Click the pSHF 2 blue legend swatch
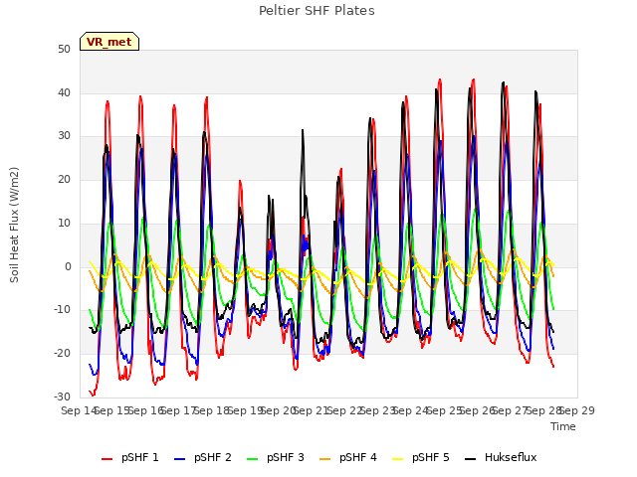This screenshot has width=637, height=477. click(x=179, y=459)
